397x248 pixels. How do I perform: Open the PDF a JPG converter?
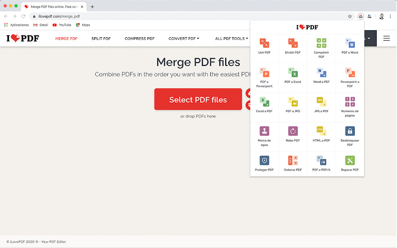click(x=293, y=105)
